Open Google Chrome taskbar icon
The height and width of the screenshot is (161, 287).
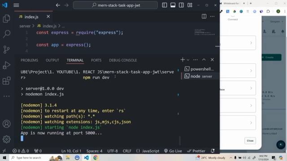pyautogui.click(x=96, y=158)
